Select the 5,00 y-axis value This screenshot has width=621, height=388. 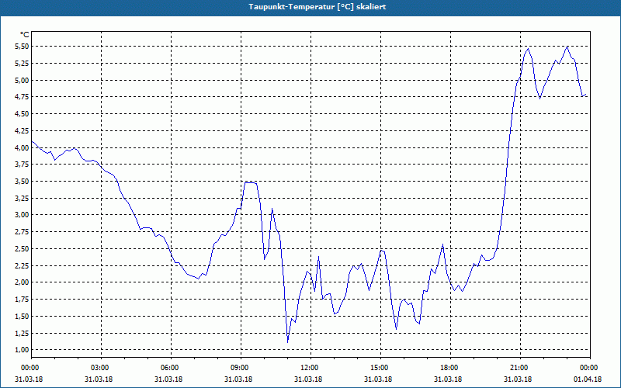pos(22,80)
